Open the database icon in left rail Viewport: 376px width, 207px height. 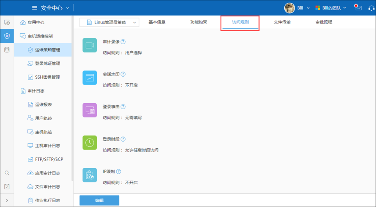point(7,50)
